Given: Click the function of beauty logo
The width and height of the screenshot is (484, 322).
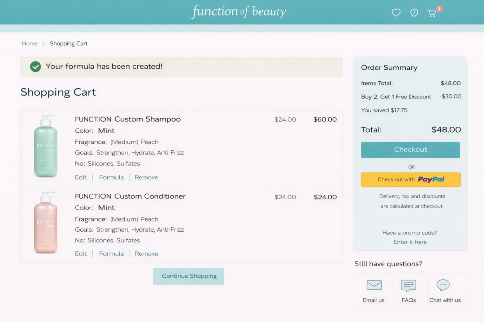Looking at the screenshot, I should click(239, 12).
